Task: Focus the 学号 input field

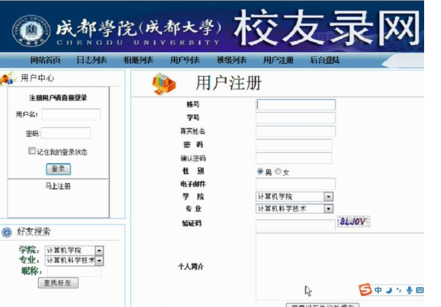Action: 295,118
